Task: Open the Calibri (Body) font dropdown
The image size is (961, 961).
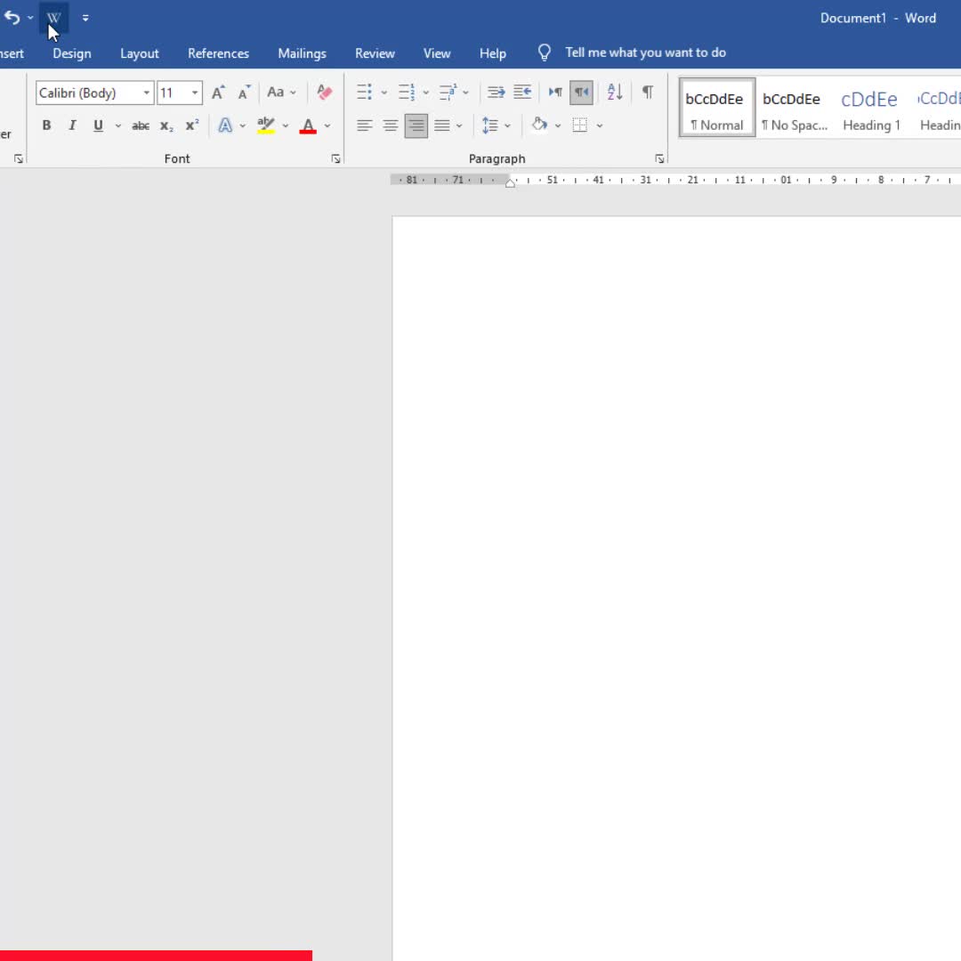Action: pos(147,93)
